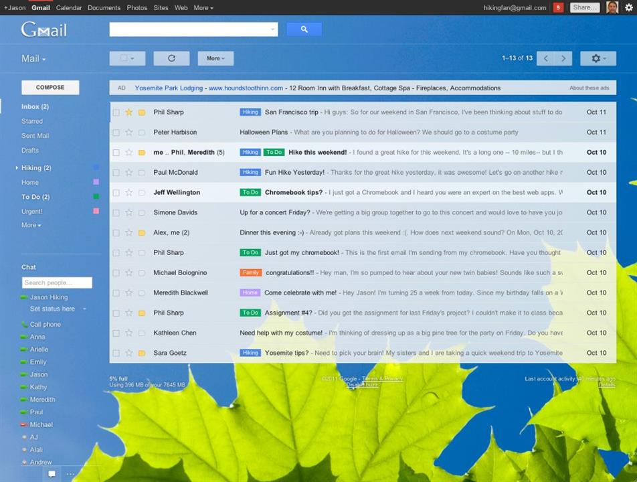This screenshot has width=637, height=482.
Task: Star the Need help with my costume! email
Action: [128, 333]
